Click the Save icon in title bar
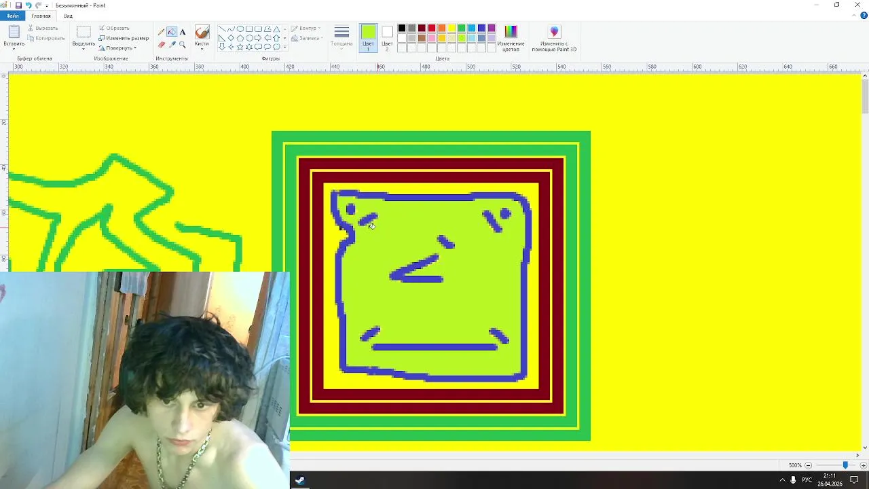The image size is (869, 489). 18,5
